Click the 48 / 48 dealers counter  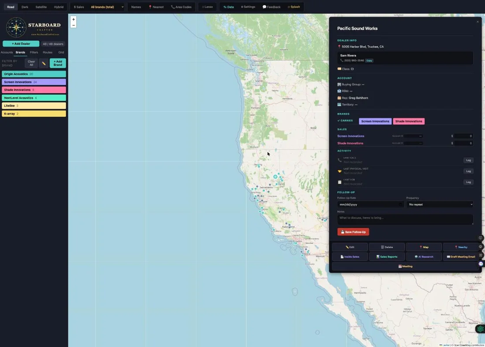[x=53, y=44]
